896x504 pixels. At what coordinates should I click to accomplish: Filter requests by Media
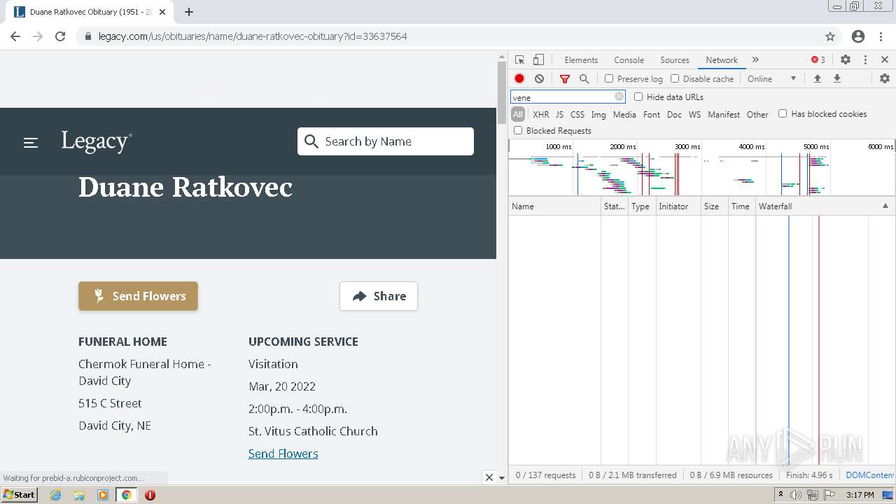pyautogui.click(x=624, y=114)
